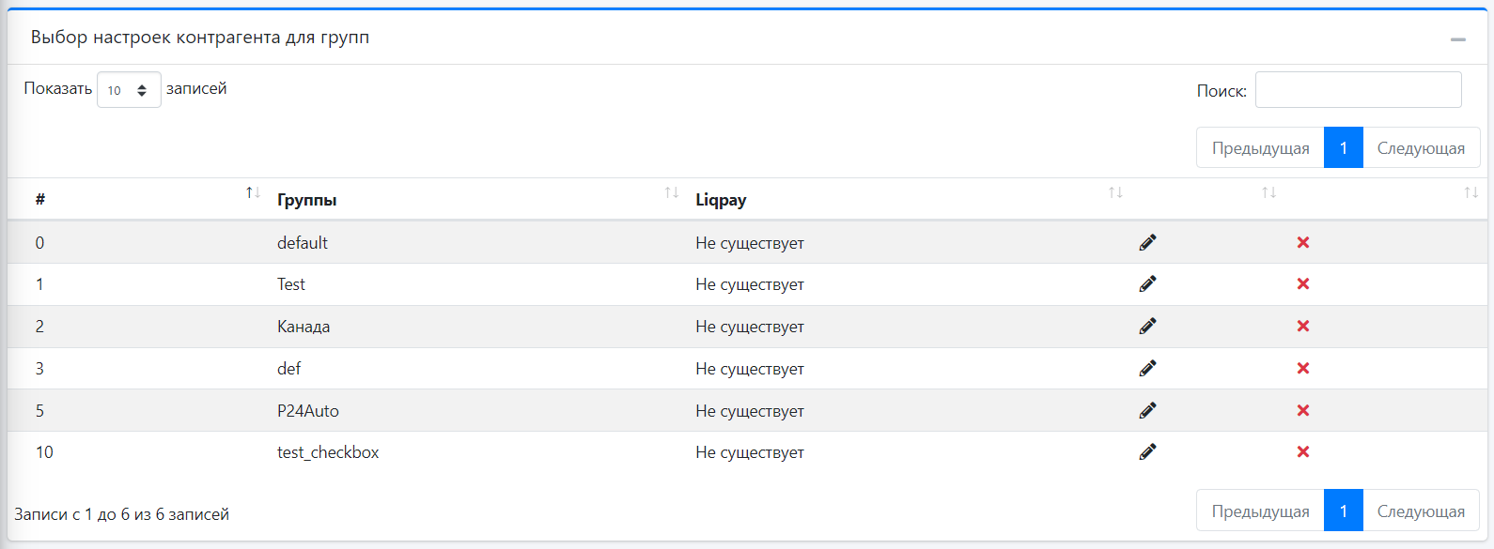Viewport: 1494px width, 549px height.
Task: Edit the Канада group settings
Action: 1147,327
